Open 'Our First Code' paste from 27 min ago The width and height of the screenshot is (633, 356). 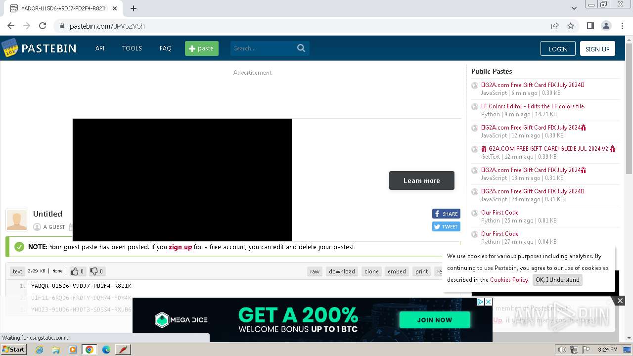500,233
